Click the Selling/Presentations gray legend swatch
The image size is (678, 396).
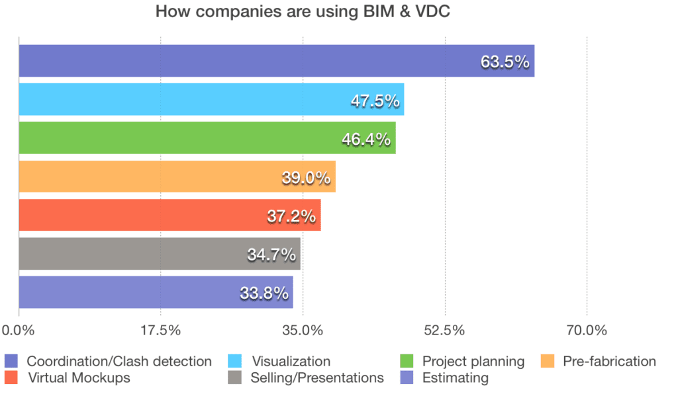235,377
